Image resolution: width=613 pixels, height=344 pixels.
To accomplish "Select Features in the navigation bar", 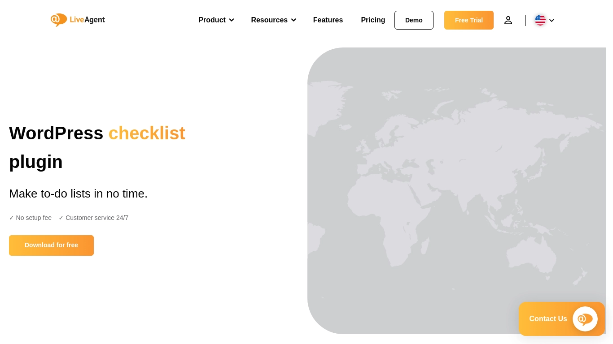I will pos(328,20).
